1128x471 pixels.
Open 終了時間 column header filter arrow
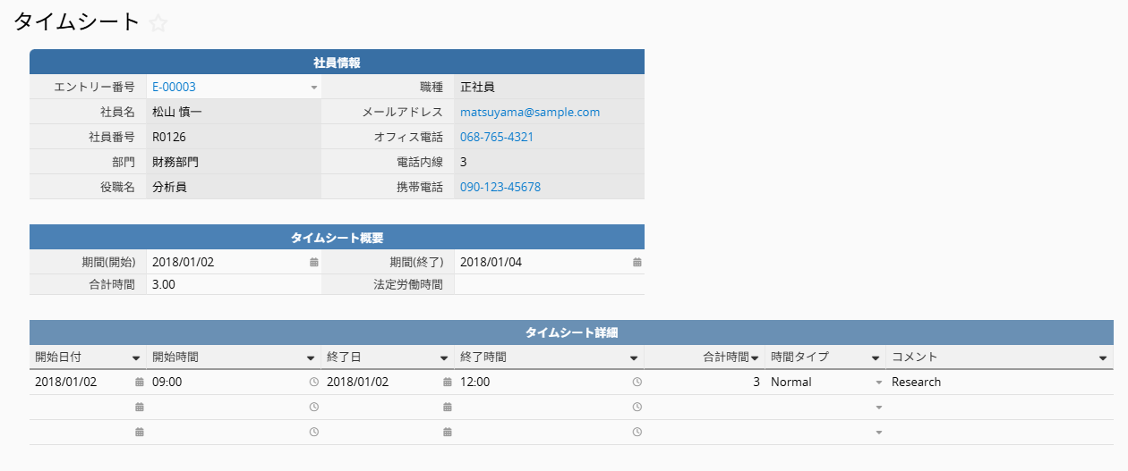pos(634,357)
